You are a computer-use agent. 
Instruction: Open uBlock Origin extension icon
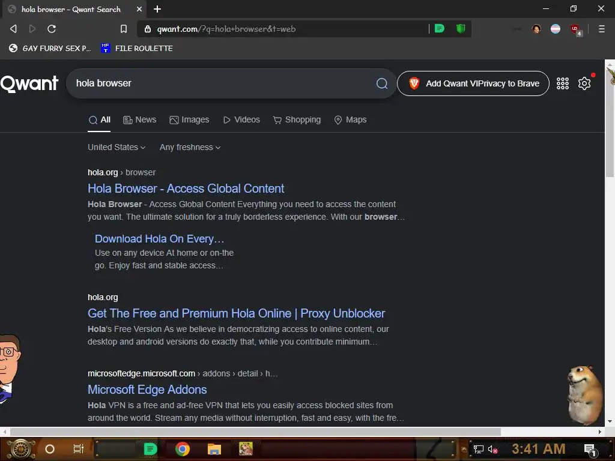coord(575,29)
